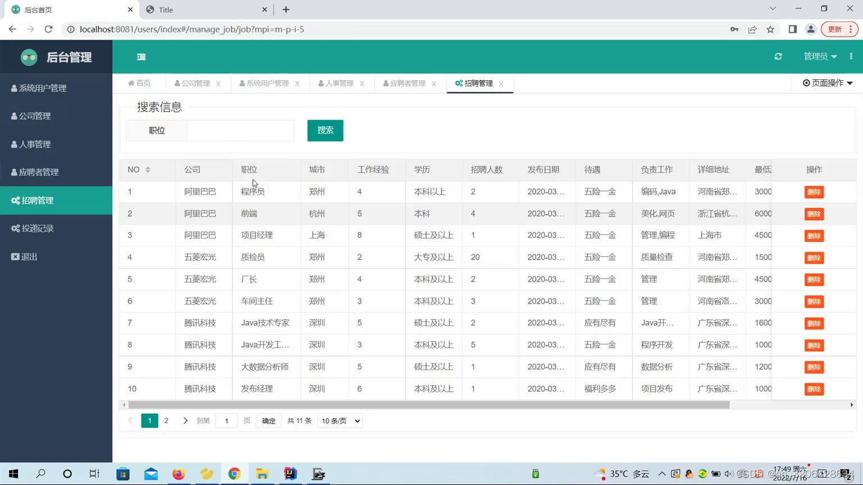
Task: Switch to the 应聘者管理 tab
Action: pyautogui.click(x=404, y=83)
